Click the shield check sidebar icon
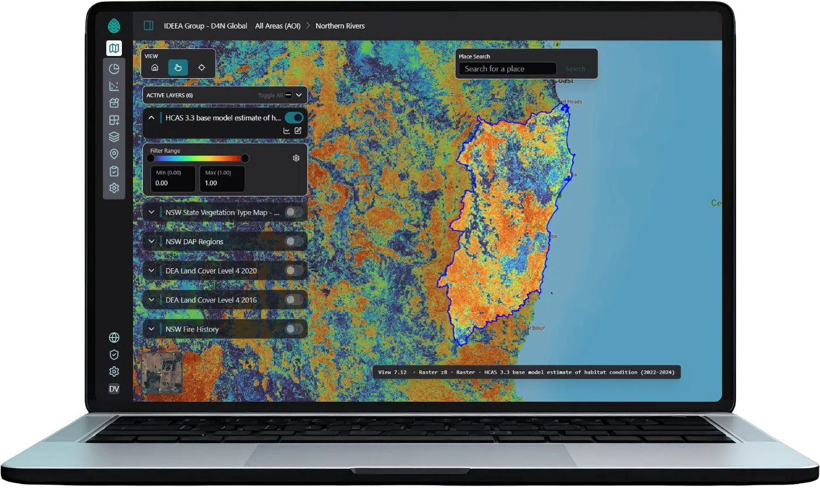The width and height of the screenshot is (820, 488). pos(114,354)
